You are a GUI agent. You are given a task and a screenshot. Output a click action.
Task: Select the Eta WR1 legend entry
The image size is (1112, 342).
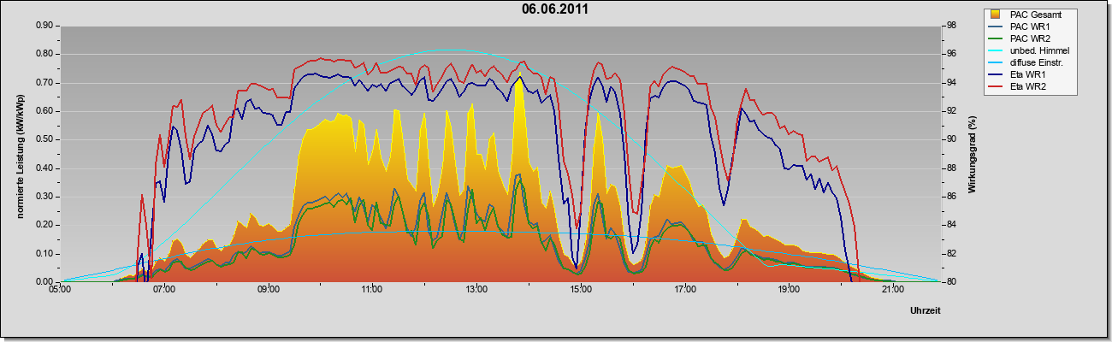(1020, 75)
